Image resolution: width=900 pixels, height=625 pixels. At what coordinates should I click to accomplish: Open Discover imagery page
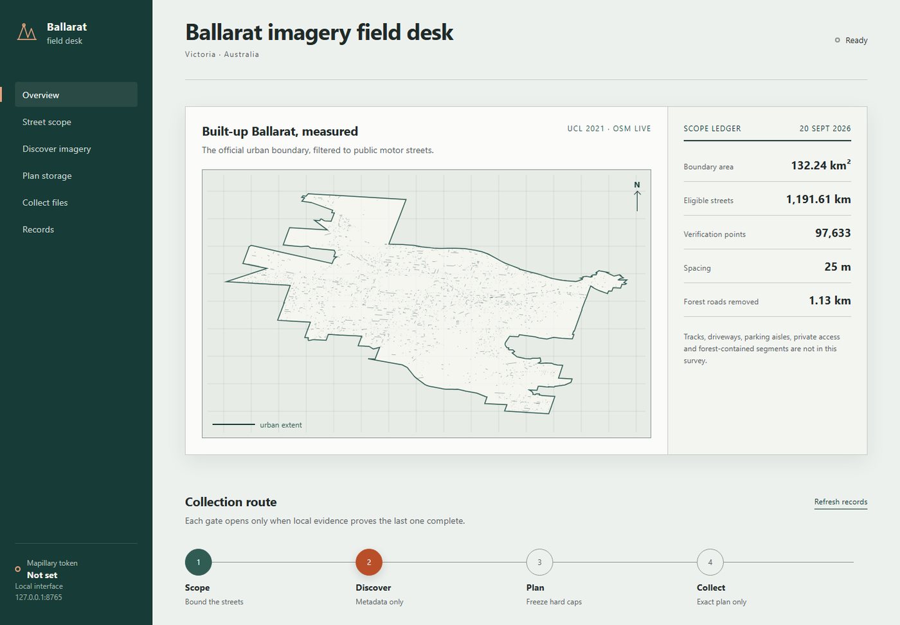[76, 149]
